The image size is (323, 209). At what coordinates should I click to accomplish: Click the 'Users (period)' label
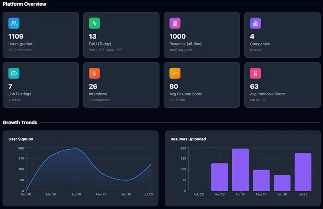pyautogui.click(x=21, y=44)
